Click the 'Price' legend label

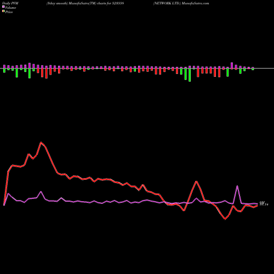coord(9,12)
